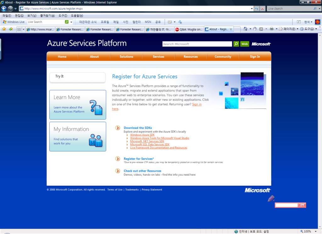
Task: Click the browser Forward arrow button
Action: tap(10, 8)
